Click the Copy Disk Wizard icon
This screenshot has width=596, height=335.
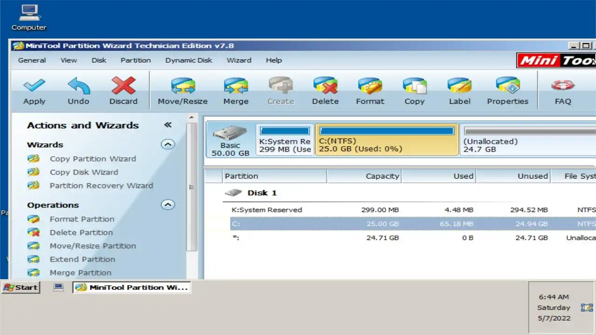33,172
